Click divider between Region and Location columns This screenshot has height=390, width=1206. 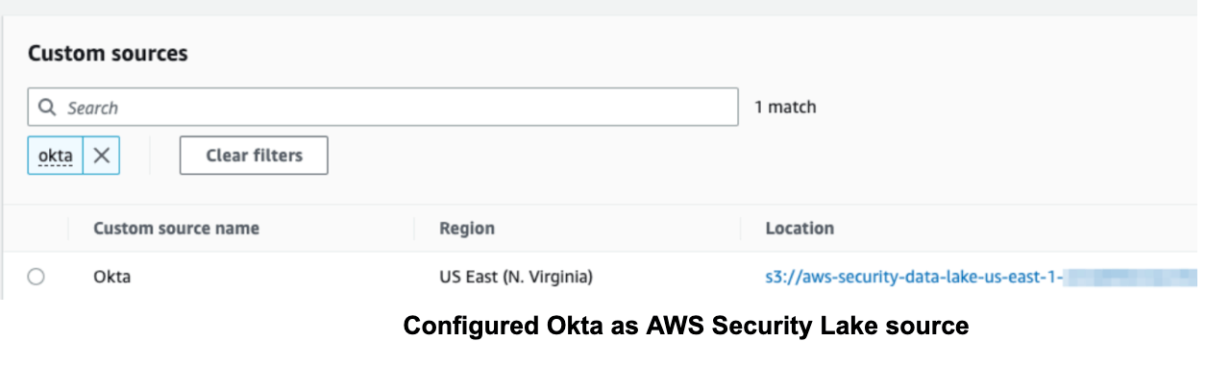(x=741, y=229)
